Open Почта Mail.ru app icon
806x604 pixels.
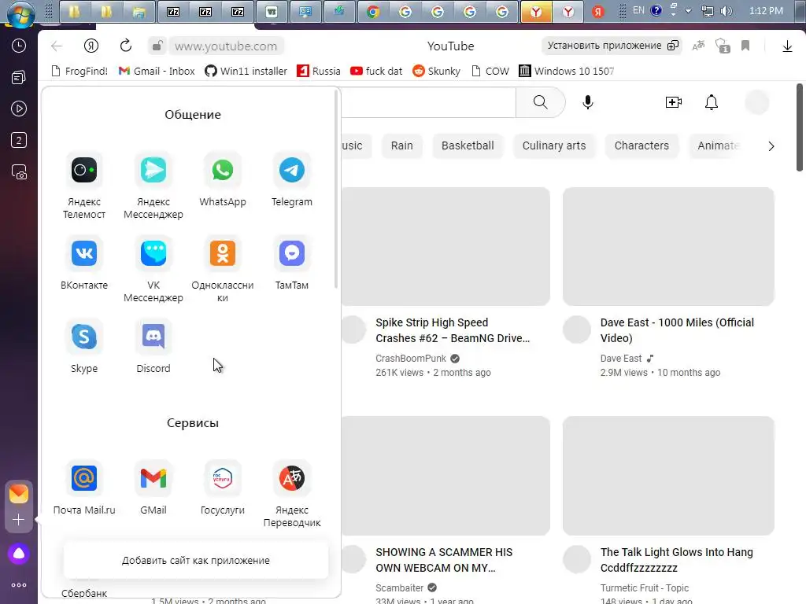84,478
